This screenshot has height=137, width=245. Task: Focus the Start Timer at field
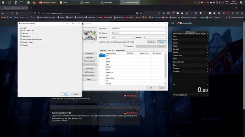[x=123, y=37]
